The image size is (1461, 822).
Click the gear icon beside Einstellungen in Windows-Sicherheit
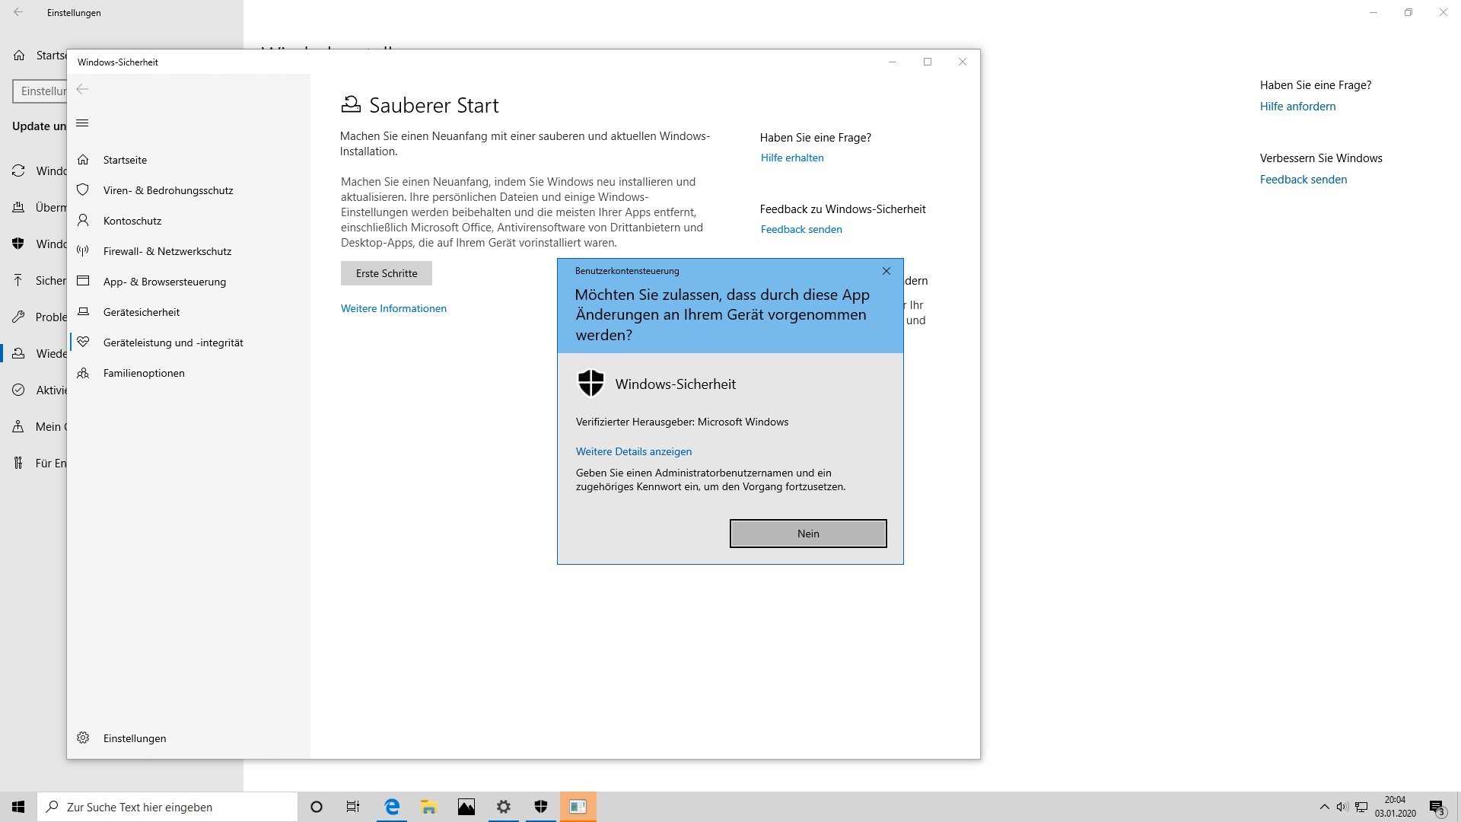83,738
